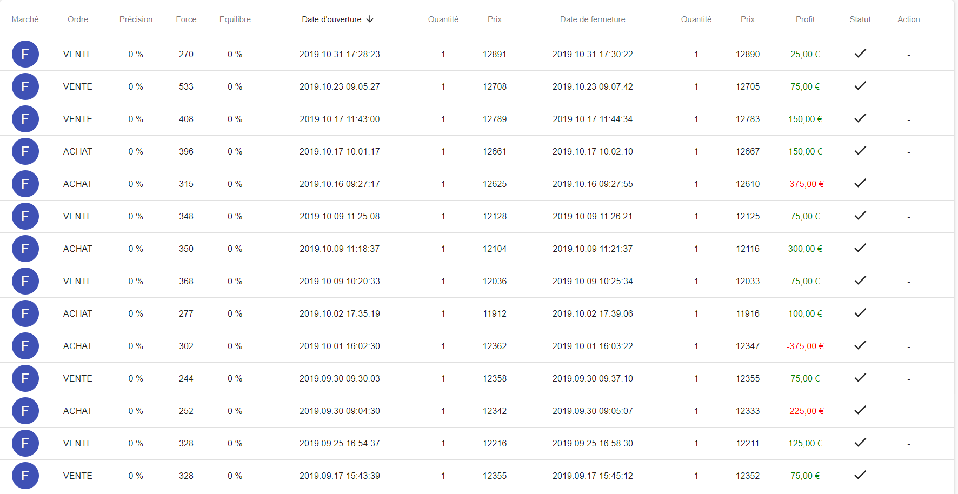
Task: Click the F icon for the 12708 sell order
Action: point(25,86)
